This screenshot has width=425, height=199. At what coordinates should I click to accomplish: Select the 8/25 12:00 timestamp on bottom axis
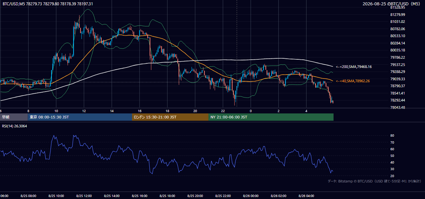pyautogui.click(x=84, y=196)
